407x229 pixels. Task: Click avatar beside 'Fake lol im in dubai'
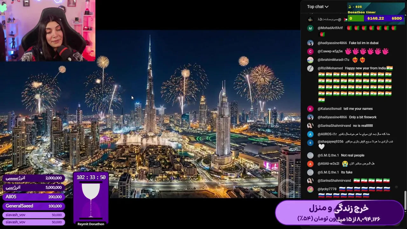pos(310,43)
